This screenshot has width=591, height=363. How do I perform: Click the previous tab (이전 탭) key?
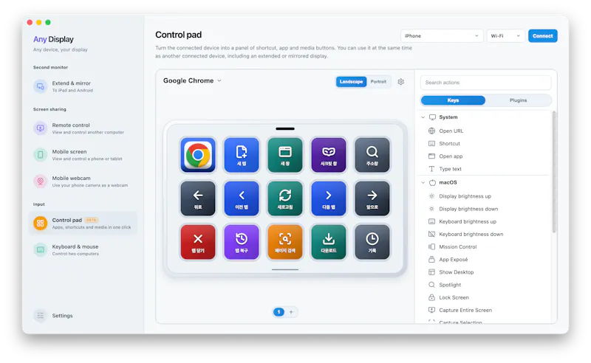click(x=242, y=198)
